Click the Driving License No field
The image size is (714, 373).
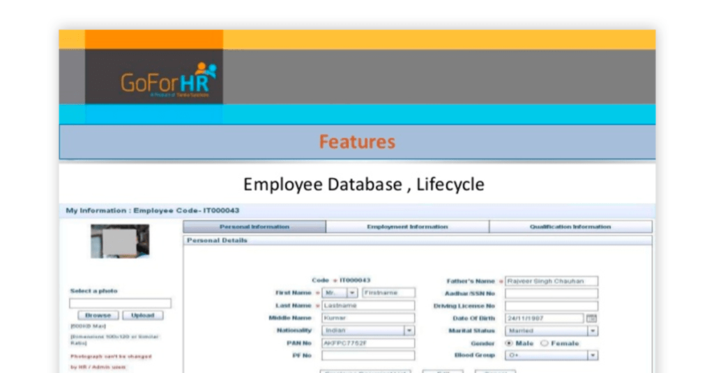pyautogui.click(x=552, y=305)
